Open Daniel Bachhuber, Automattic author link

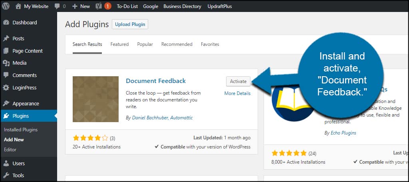click(x=163, y=118)
